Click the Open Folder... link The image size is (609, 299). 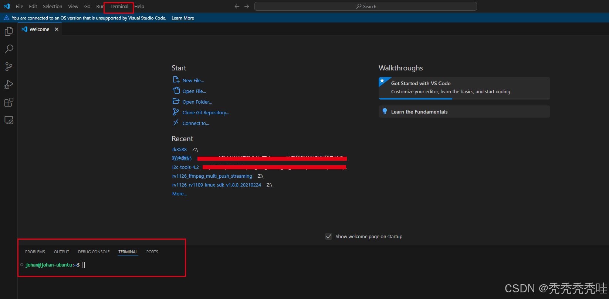click(197, 102)
